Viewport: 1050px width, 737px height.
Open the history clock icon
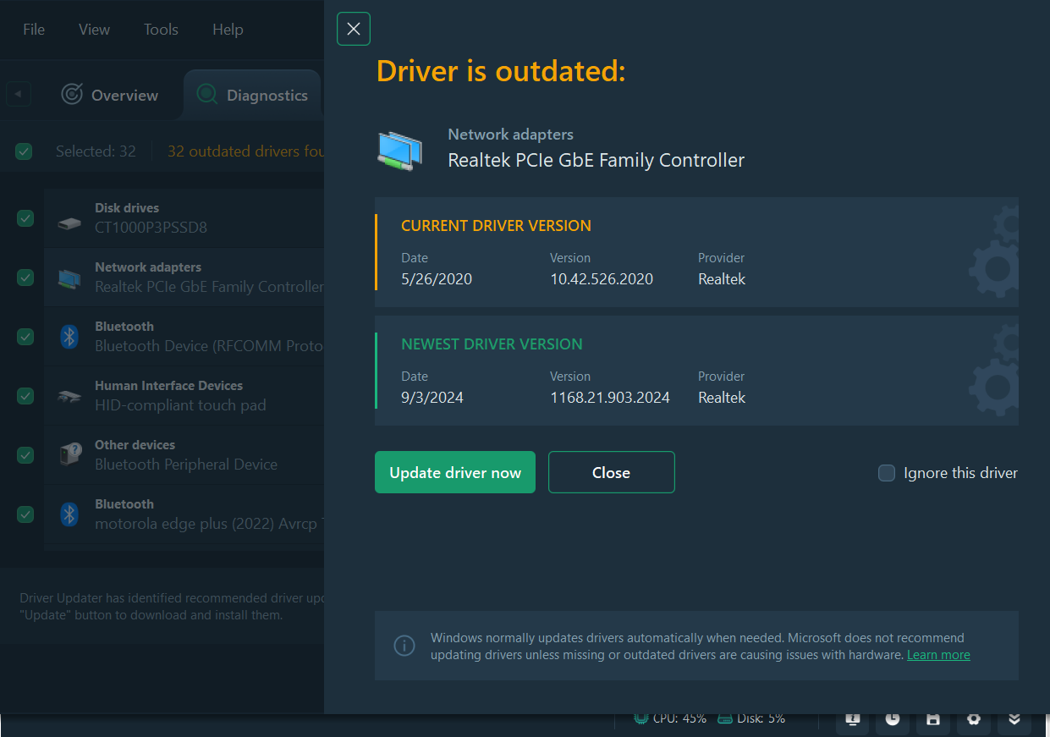pyautogui.click(x=893, y=718)
